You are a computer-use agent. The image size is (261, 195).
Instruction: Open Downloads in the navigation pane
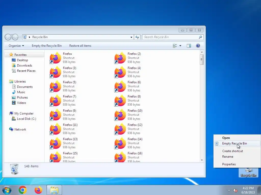(x=24, y=66)
